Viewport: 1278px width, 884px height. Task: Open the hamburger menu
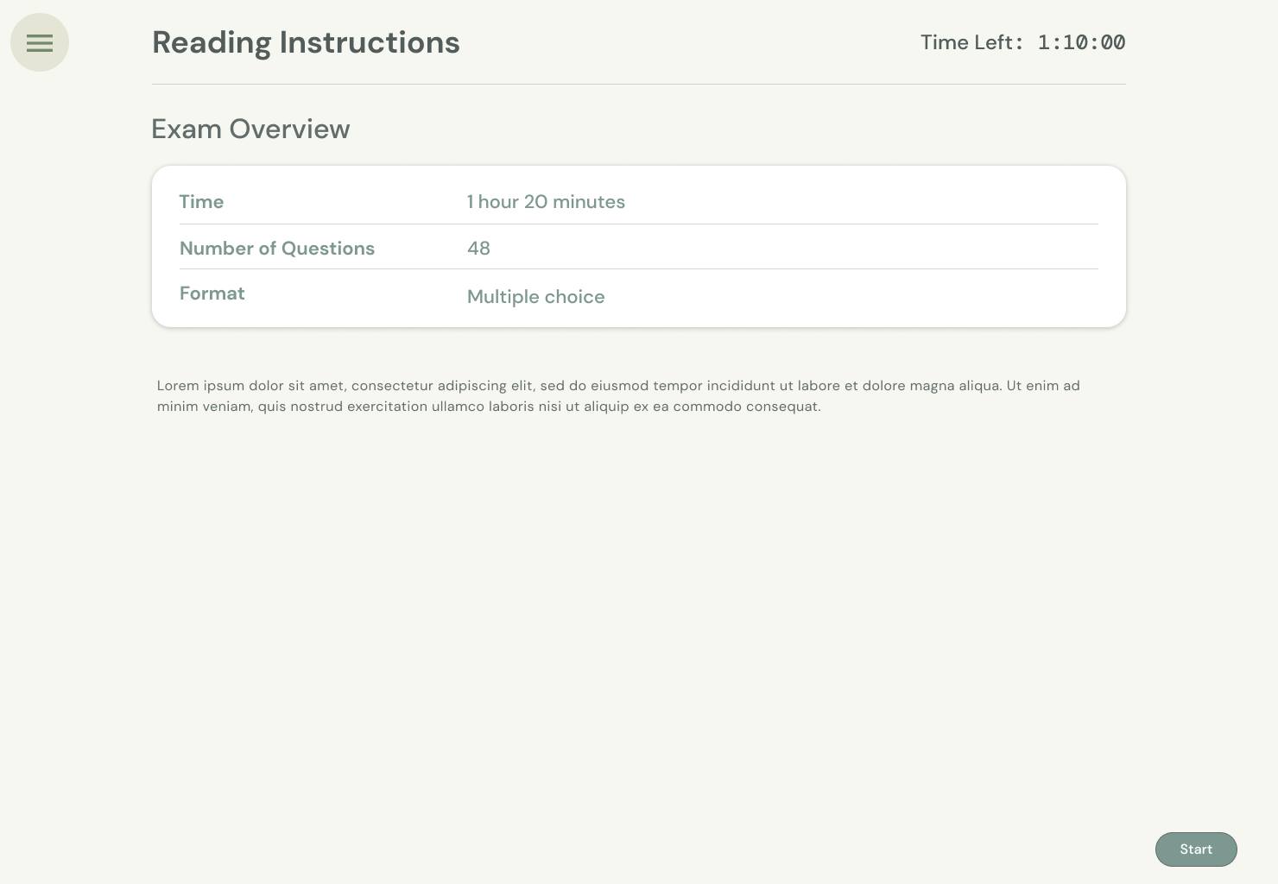(40, 42)
